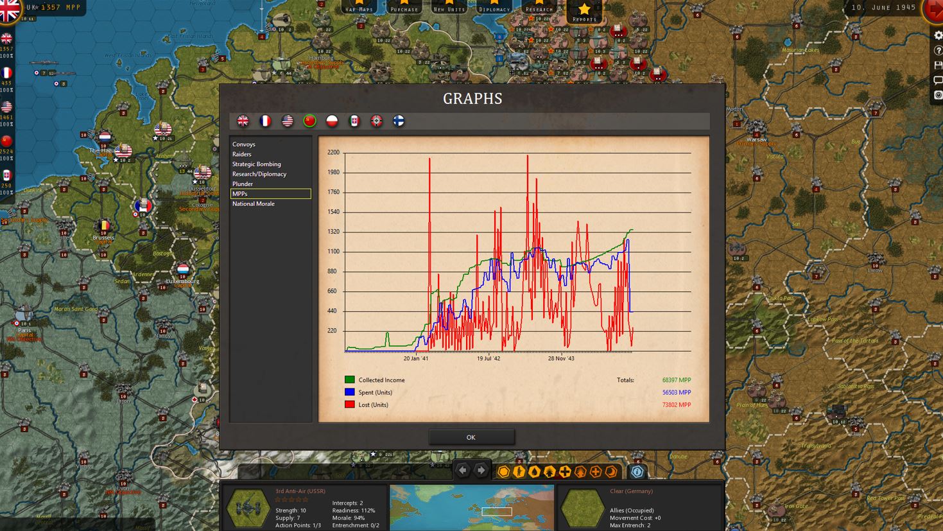Image resolution: width=943 pixels, height=531 pixels.
Task: Click the Clear terrain hexagon preview
Action: [582, 508]
